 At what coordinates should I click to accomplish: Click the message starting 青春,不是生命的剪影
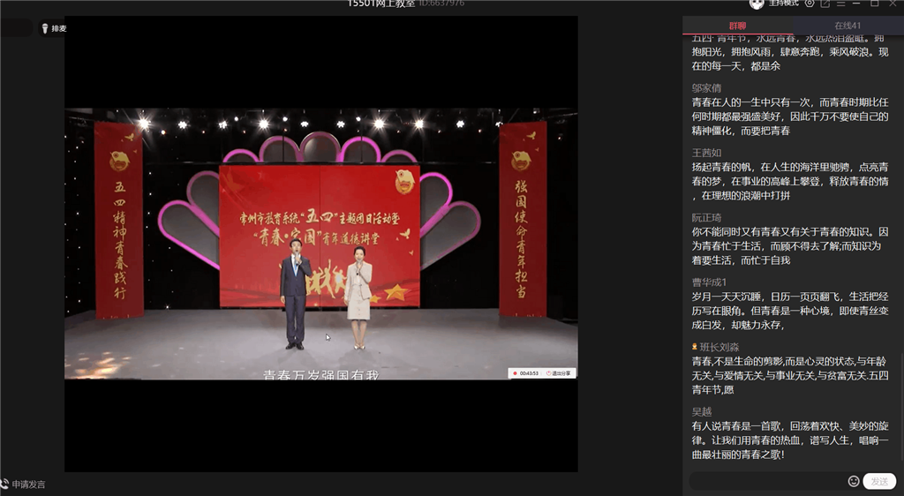click(790, 376)
